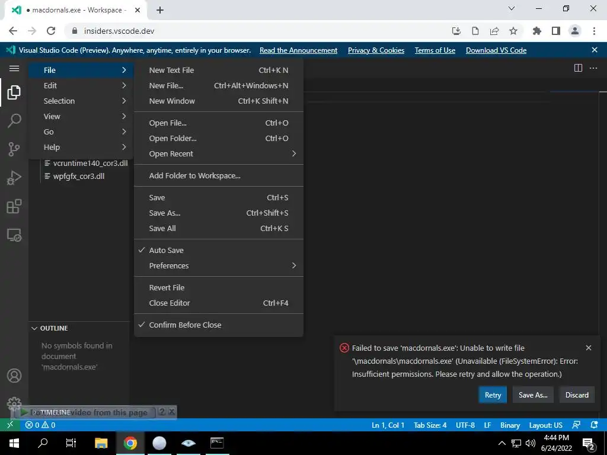Select Add Folder to Workspace...
This screenshot has width=607, height=455.
click(x=219, y=175)
